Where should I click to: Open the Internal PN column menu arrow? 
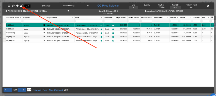168,17
